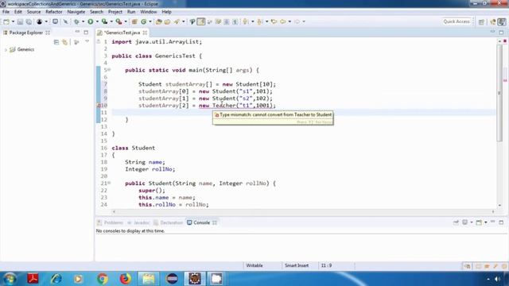Switch to the Javadoc tab

pyautogui.click(x=138, y=222)
